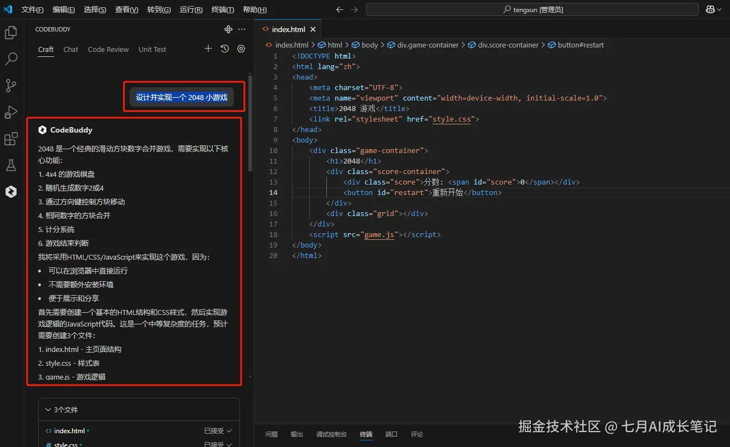Switch to the Craft tab

point(46,49)
